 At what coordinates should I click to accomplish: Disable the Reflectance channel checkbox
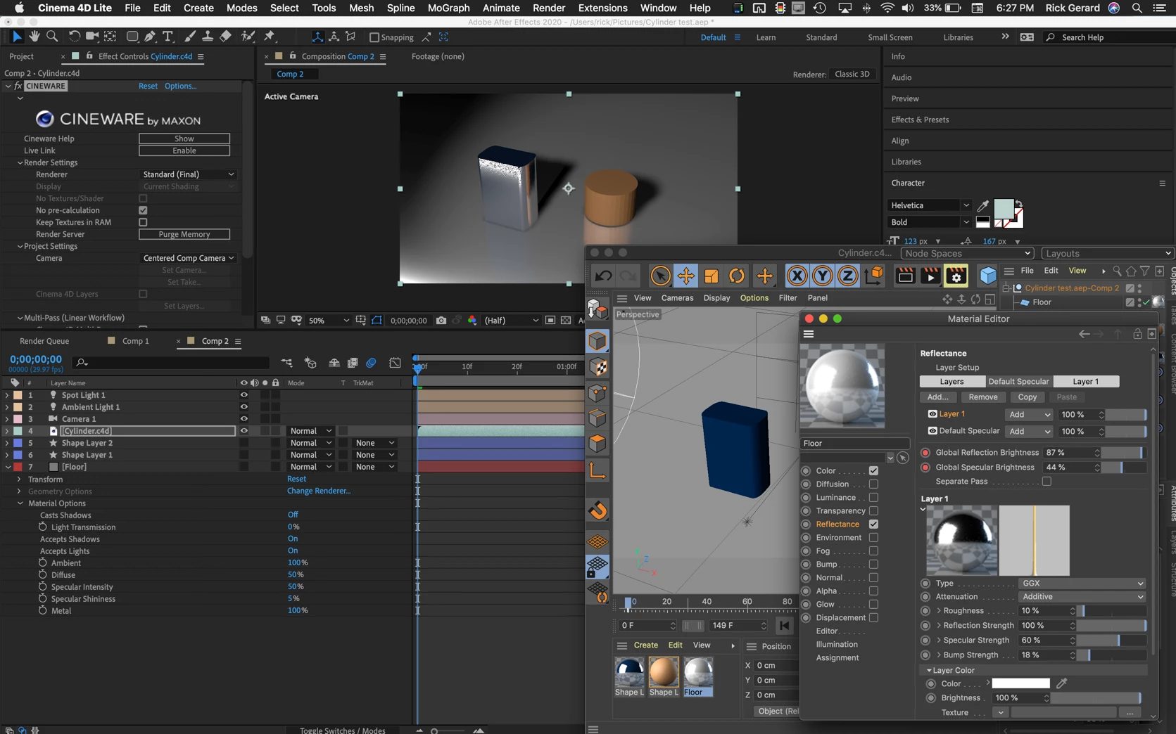click(x=873, y=524)
